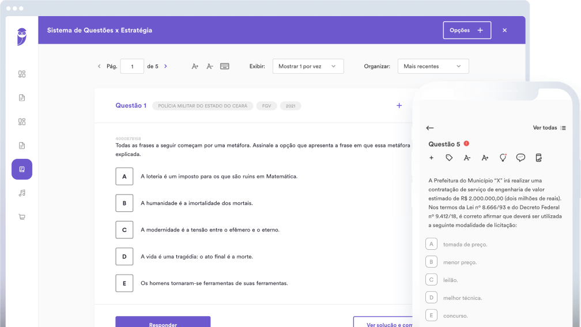The image size is (581, 327).
Task: Click the owl logo in the sidebar
Action: pyautogui.click(x=22, y=36)
